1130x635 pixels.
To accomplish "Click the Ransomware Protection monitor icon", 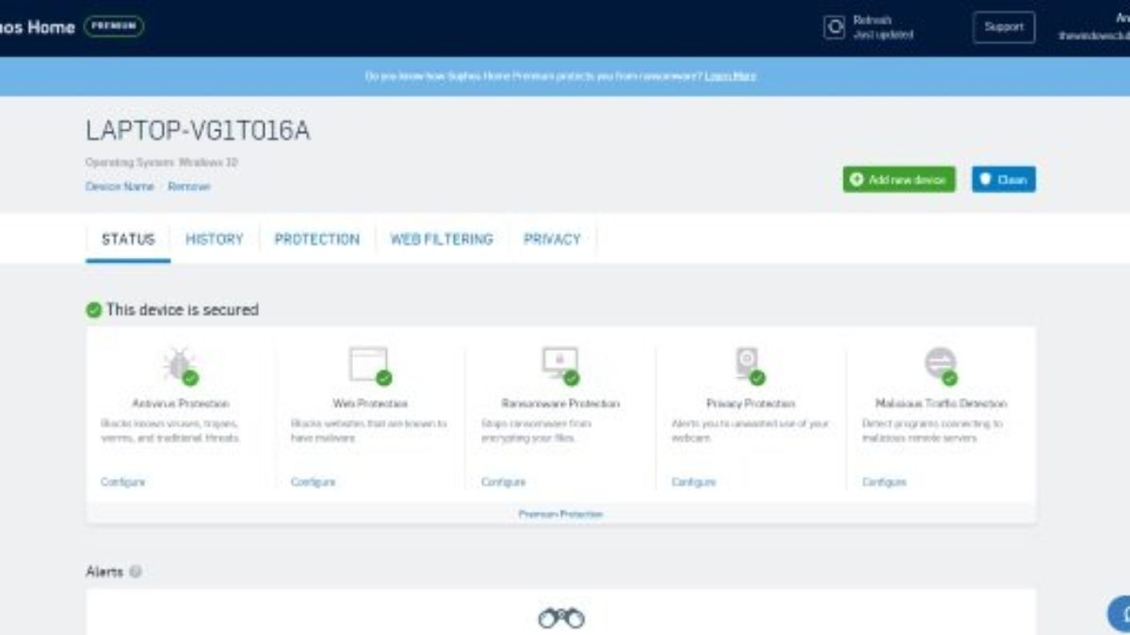I will (559, 364).
